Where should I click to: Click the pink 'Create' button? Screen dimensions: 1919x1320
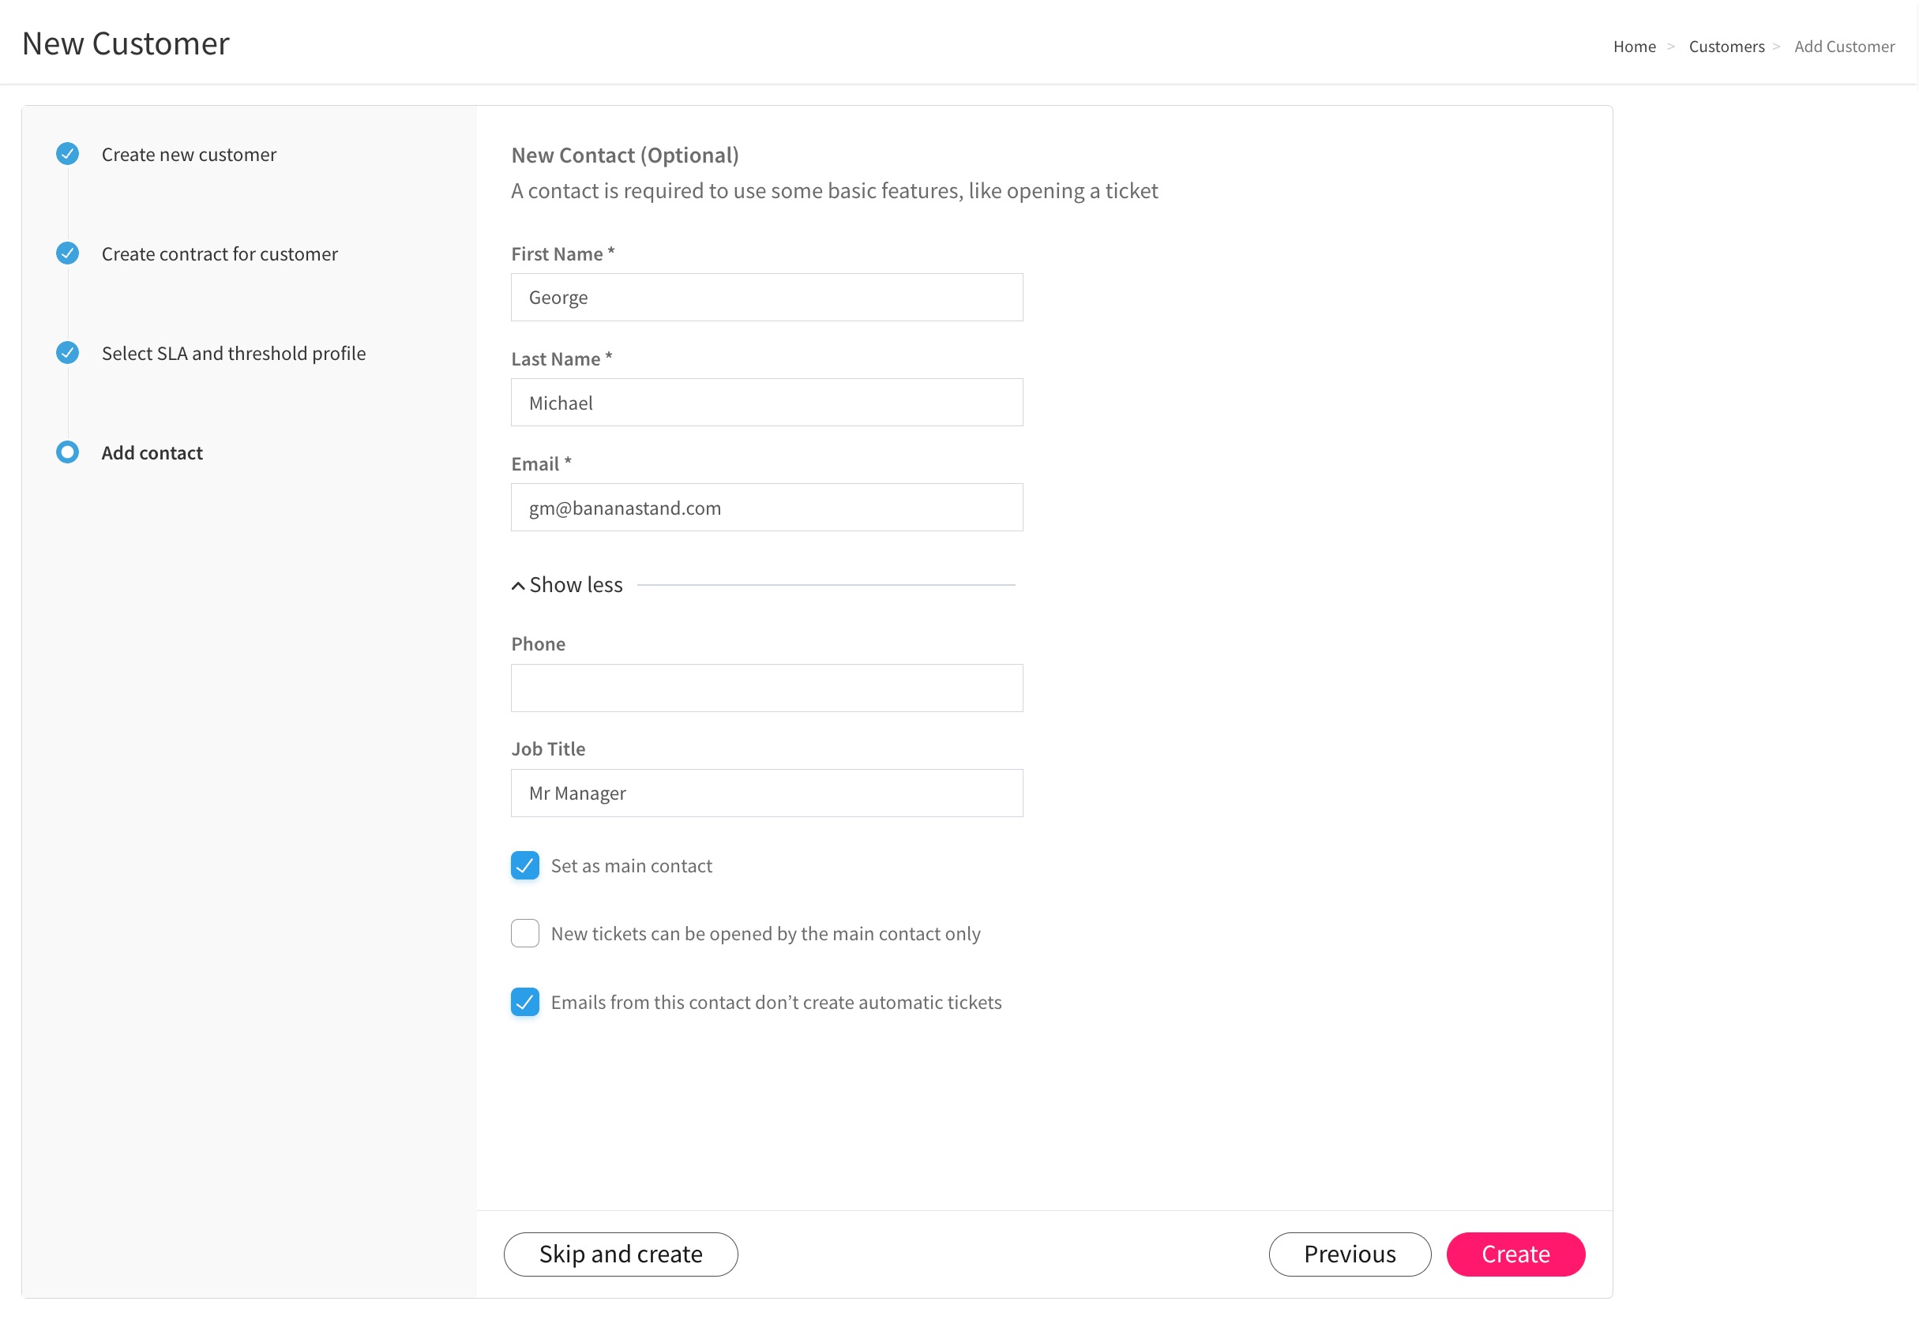click(1516, 1254)
